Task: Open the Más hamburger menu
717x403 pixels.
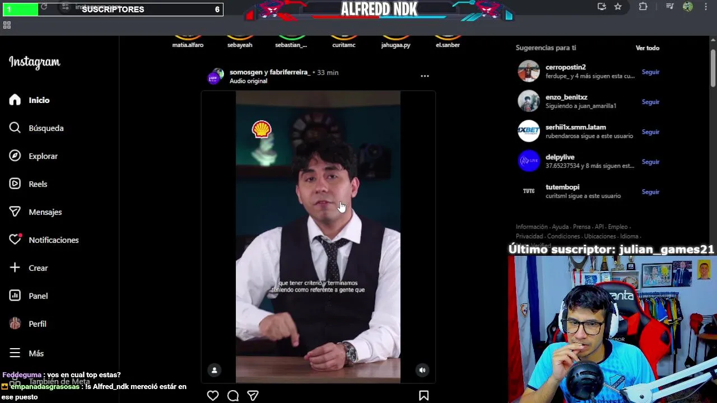Action: pyautogui.click(x=15, y=353)
